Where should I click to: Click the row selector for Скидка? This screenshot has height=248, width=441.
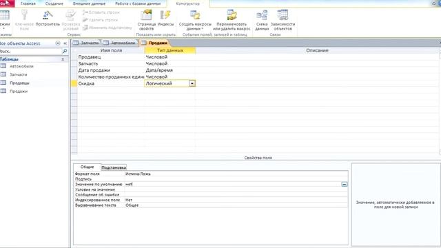pyautogui.click(x=74, y=83)
